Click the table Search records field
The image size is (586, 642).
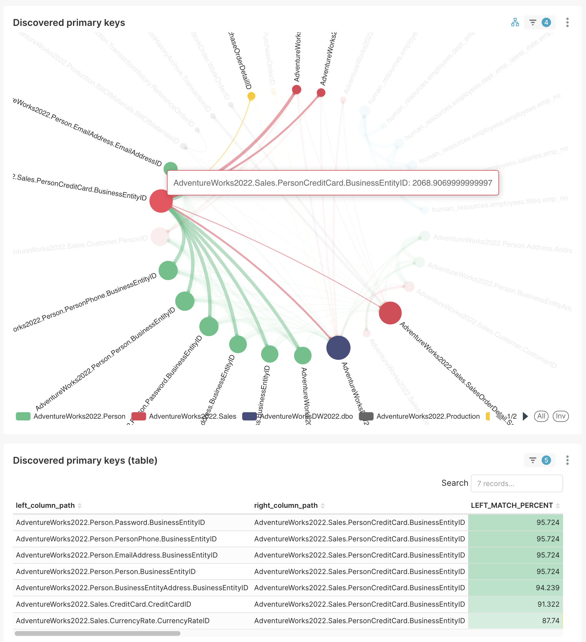[x=516, y=483]
